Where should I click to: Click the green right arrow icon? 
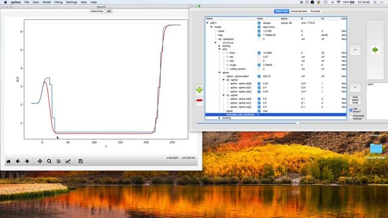click(x=375, y=50)
